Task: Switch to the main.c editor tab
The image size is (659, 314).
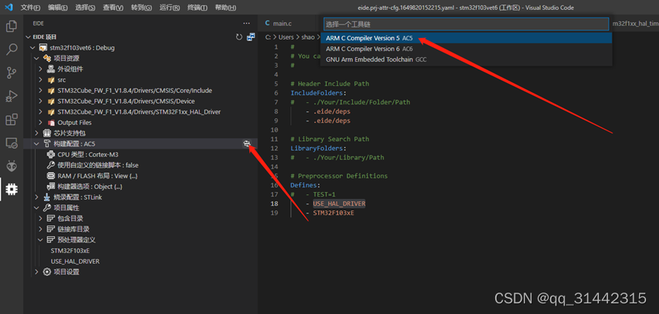Action: coord(283,24)
